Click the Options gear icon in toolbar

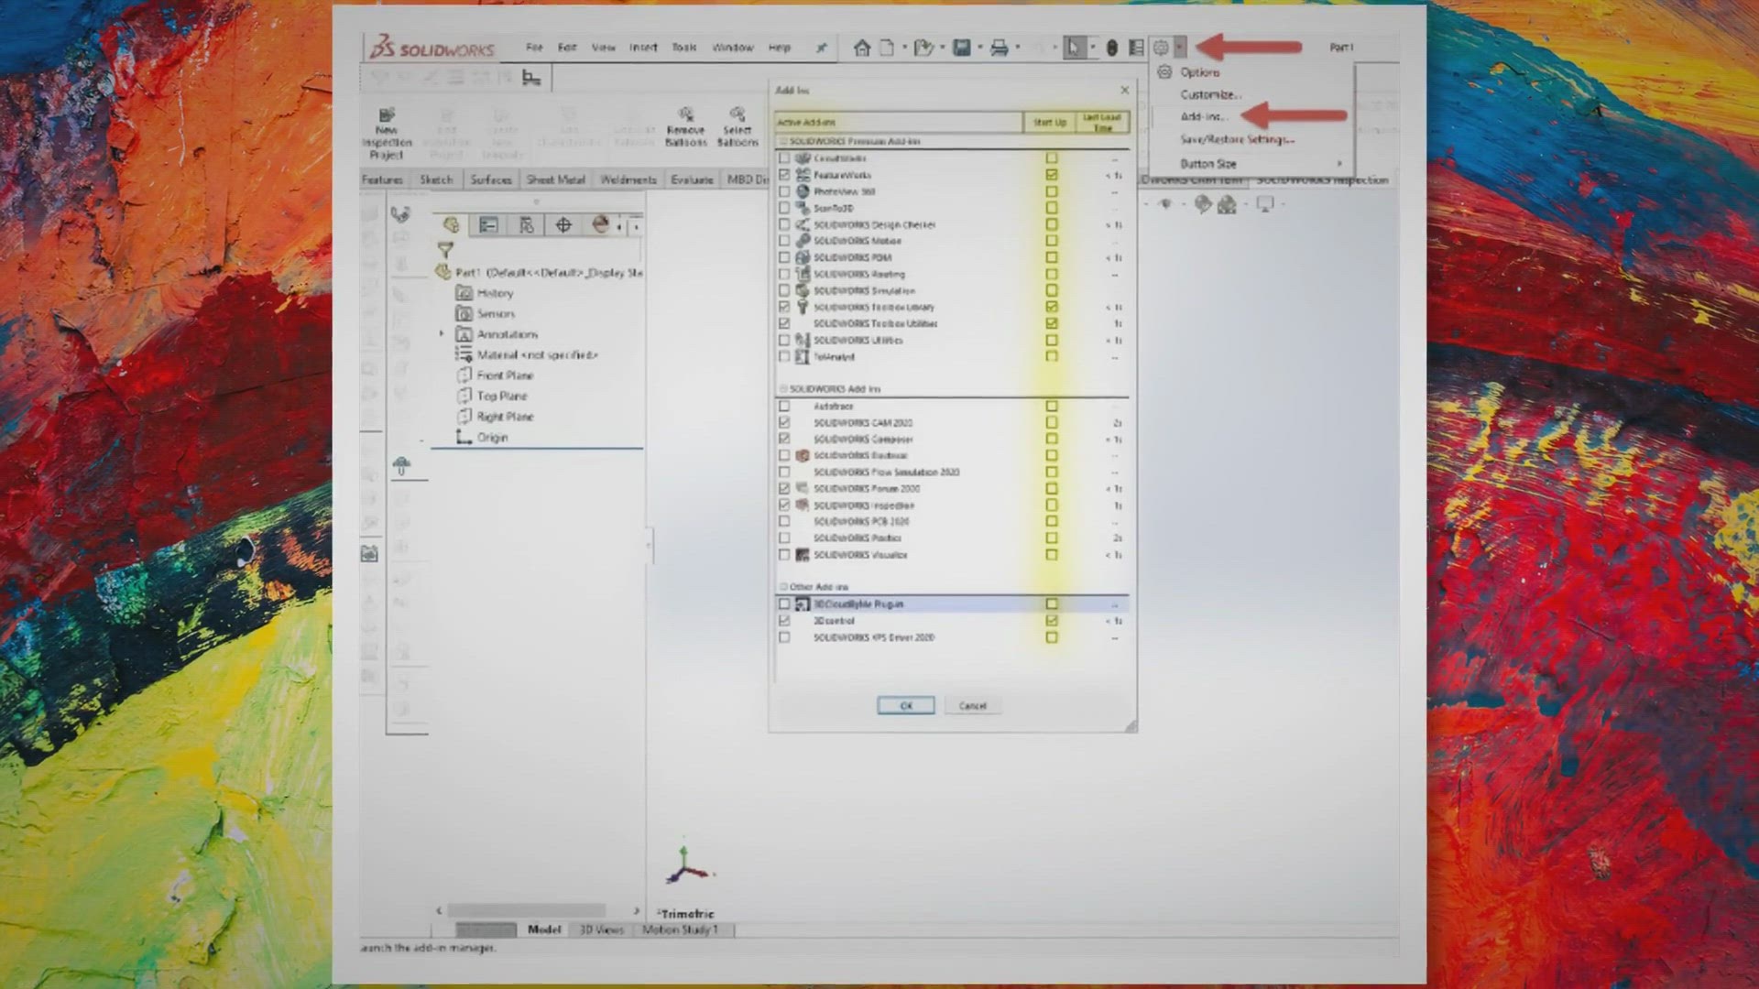click(x=1161, y=48)
